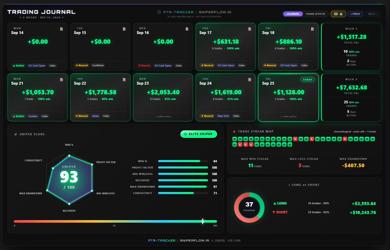
Task: Click the Sep 18 P&L '+$886.10'
Action: point(288,42)
